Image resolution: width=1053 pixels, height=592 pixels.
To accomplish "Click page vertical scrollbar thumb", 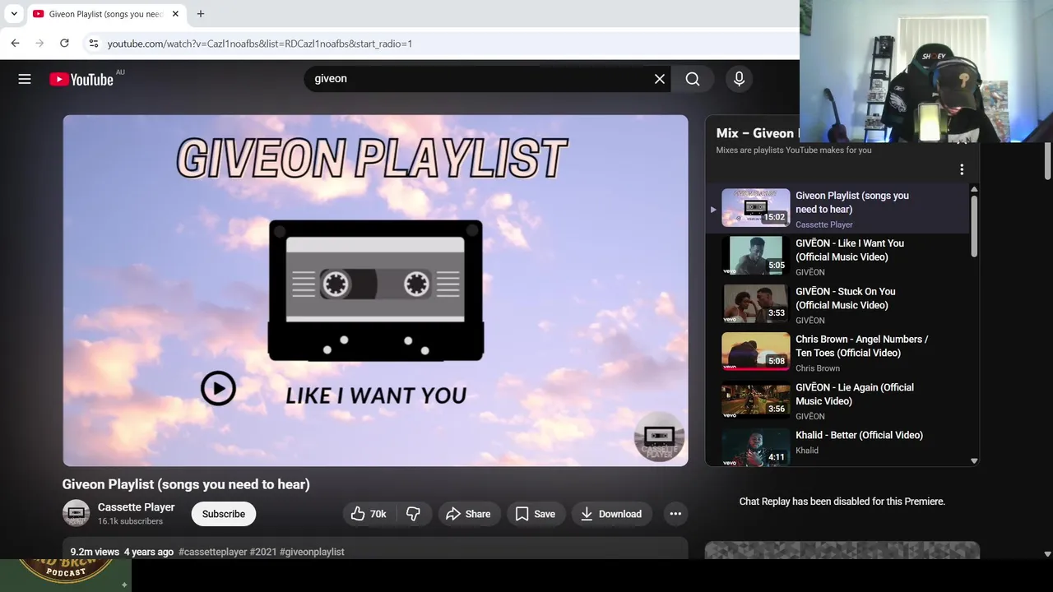I will 1047,160.
